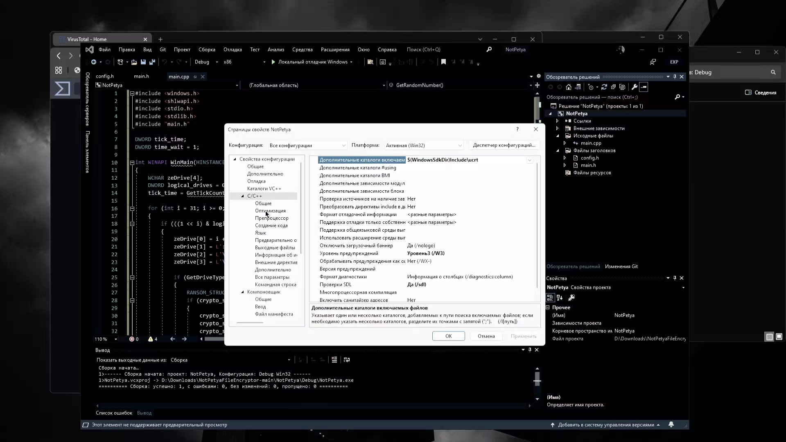Viewport: 786px width, 442px height.
Task: Click the Save icon in the toolbar
Action: (143, 62)
